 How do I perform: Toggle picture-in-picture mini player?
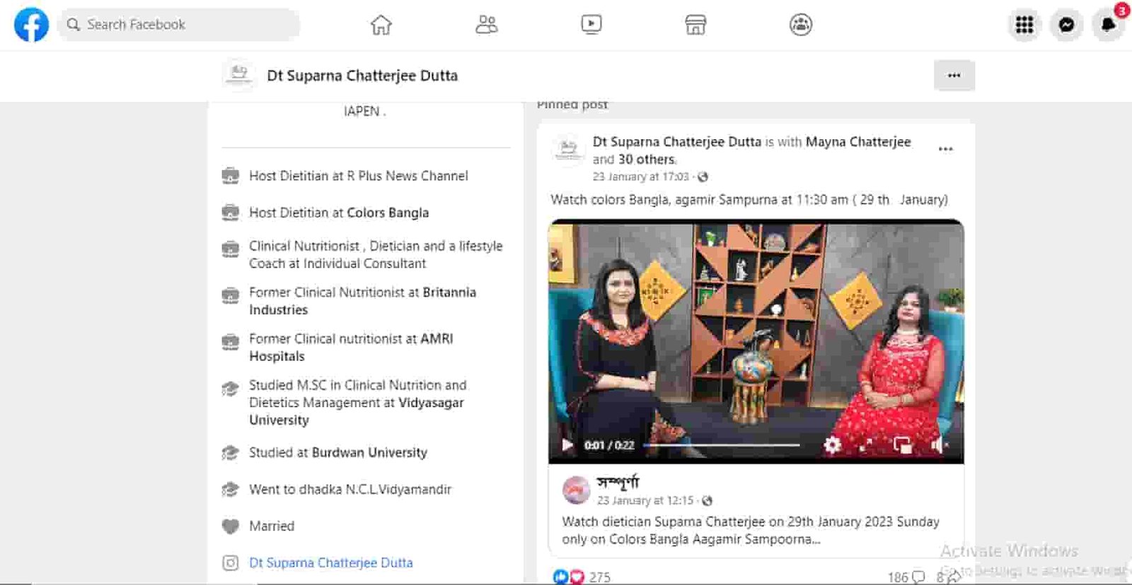[902, 445]
